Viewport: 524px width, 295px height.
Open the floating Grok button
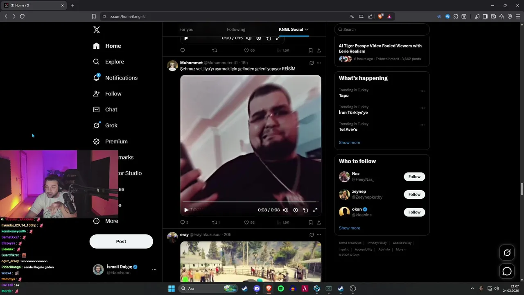point(507,253)
